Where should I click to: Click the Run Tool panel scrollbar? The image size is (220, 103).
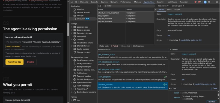(x=218, y=95)
